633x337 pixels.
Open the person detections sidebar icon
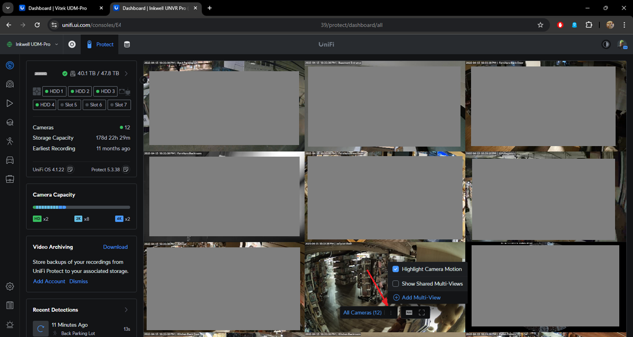click(x=9, y=141)
